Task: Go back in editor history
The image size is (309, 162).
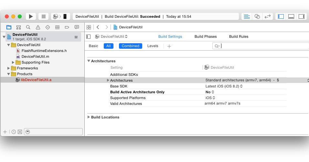Action: coord(98,27)
